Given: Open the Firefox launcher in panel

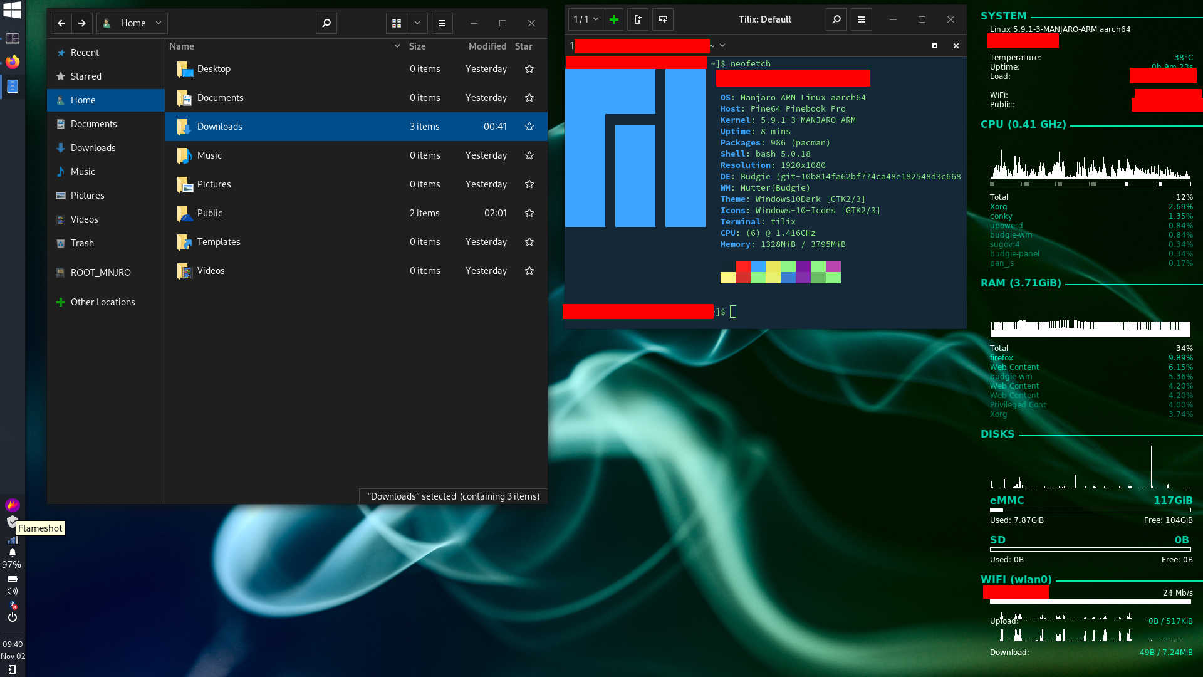Looking at the screenshot, I should click(x=13, y=61).
